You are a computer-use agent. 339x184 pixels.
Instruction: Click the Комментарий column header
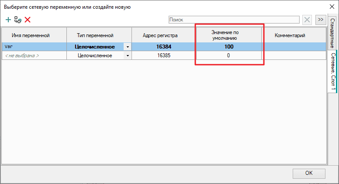click(289, 35)
